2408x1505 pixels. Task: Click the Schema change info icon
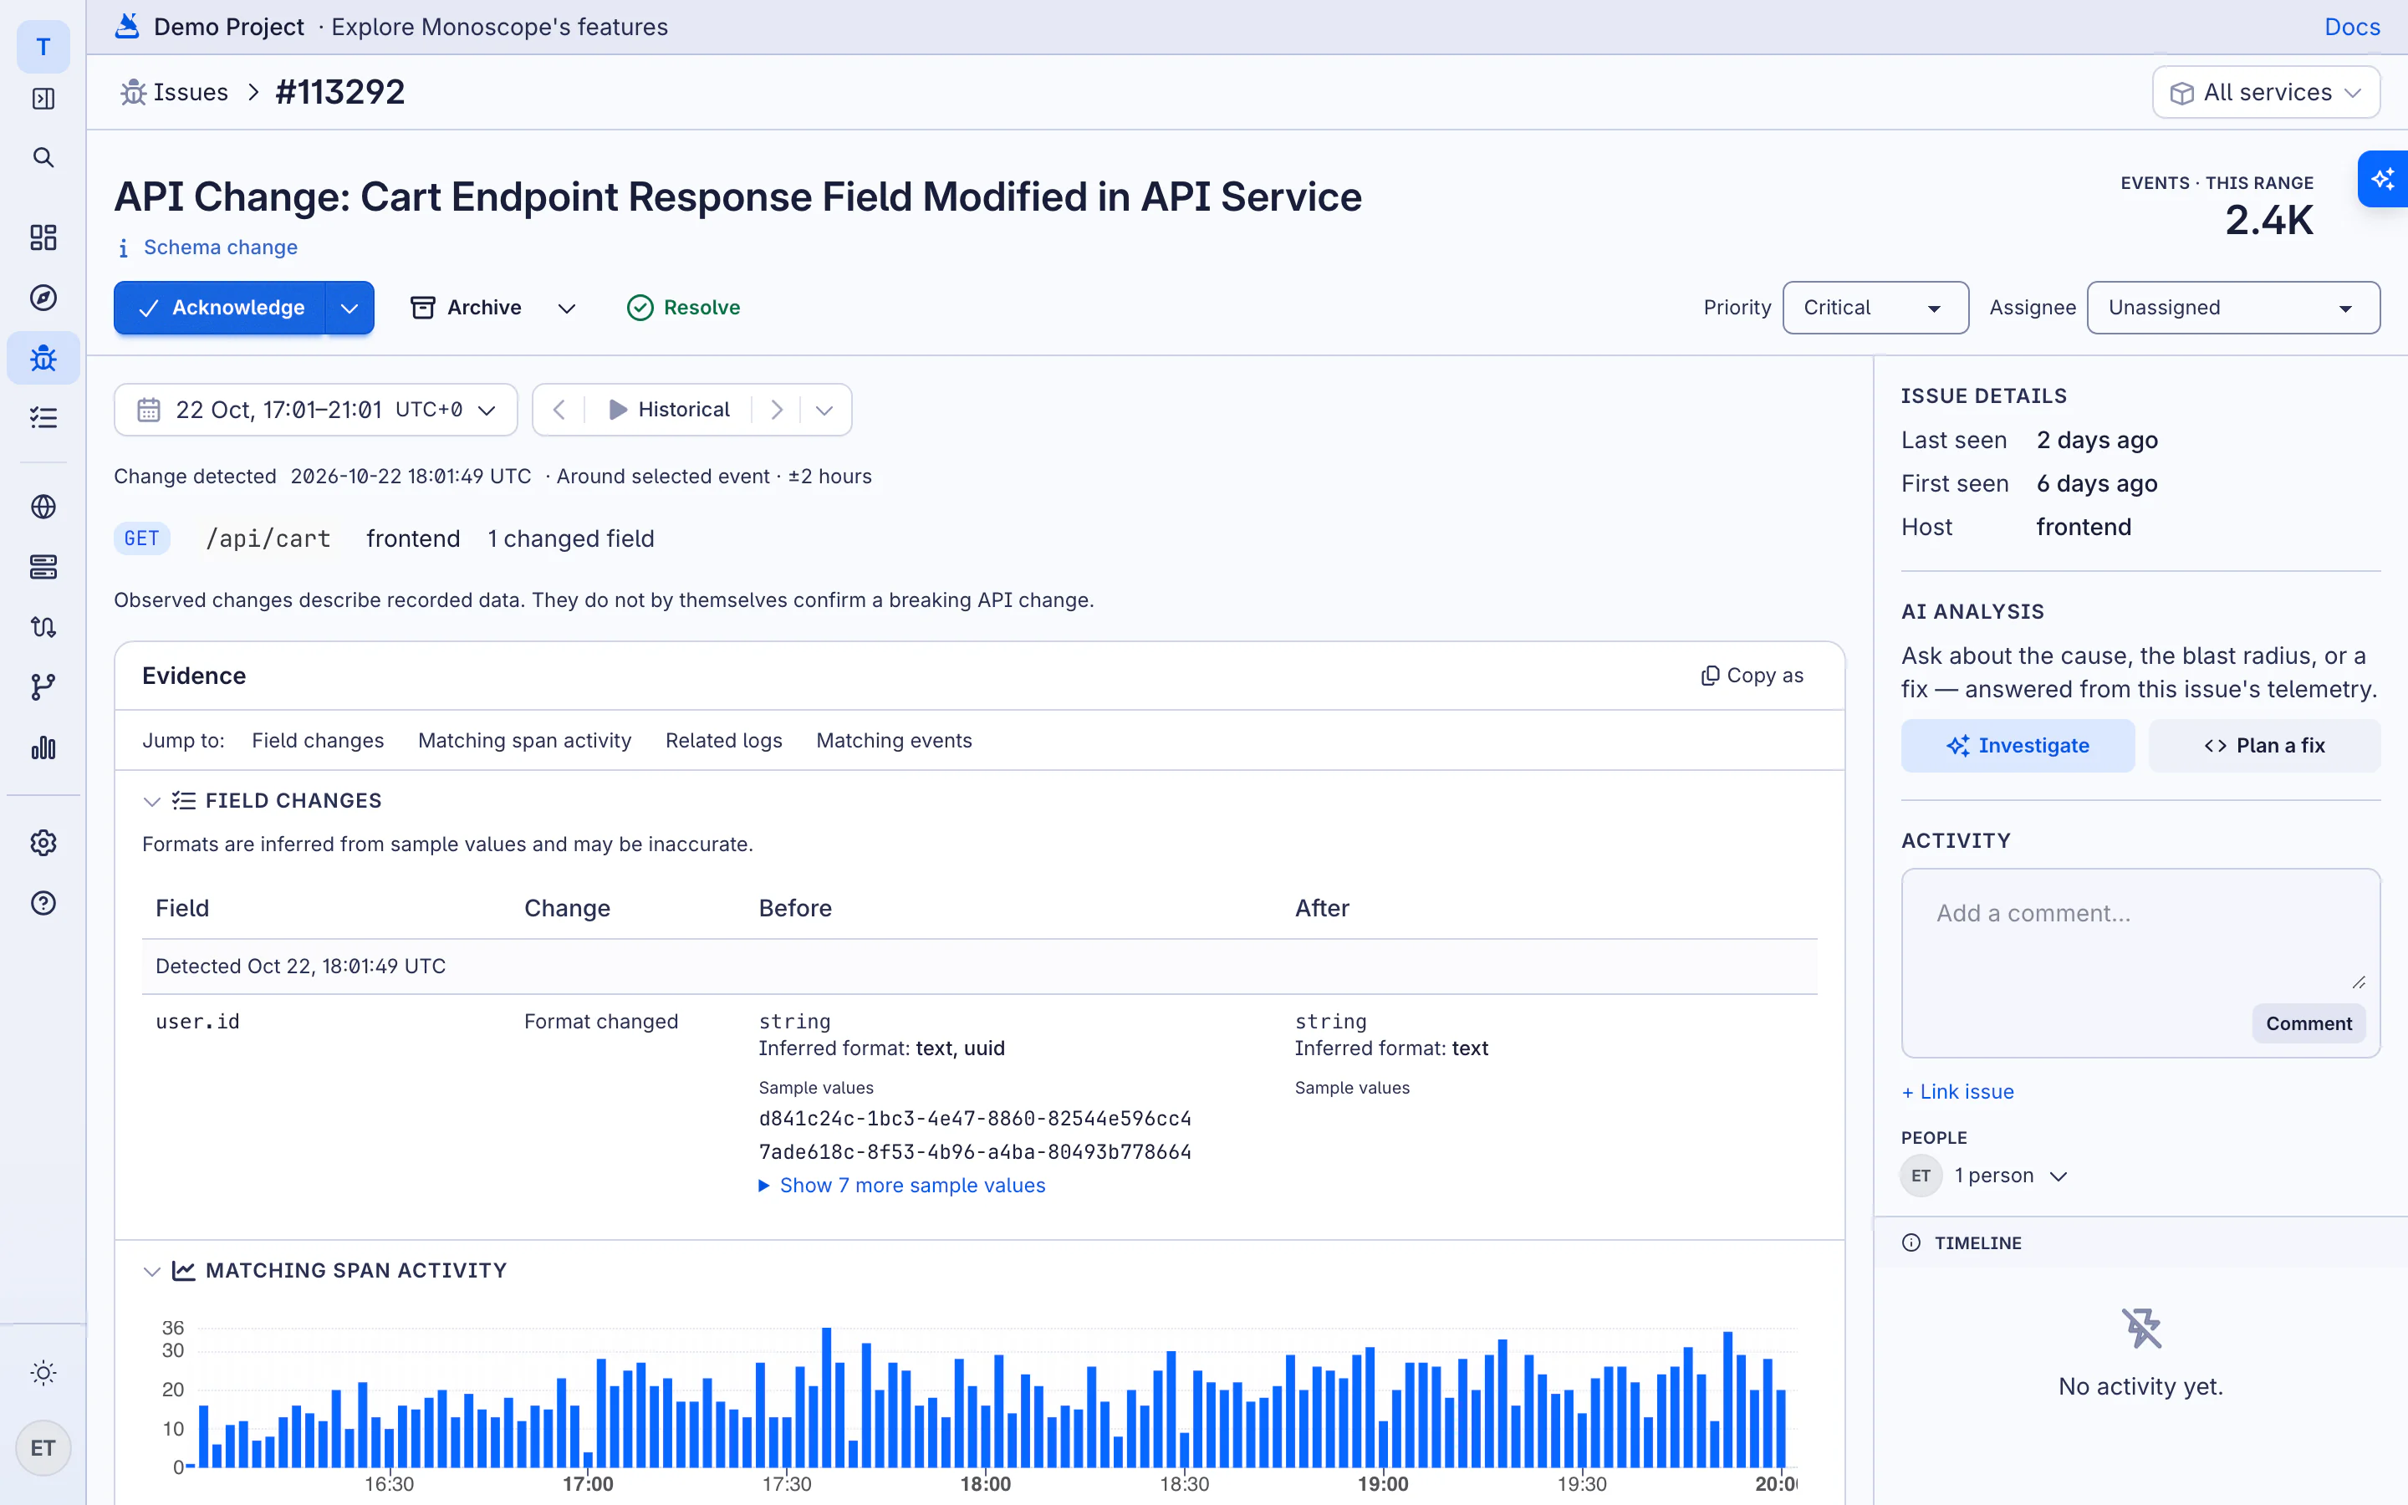(x=124, y=247)
